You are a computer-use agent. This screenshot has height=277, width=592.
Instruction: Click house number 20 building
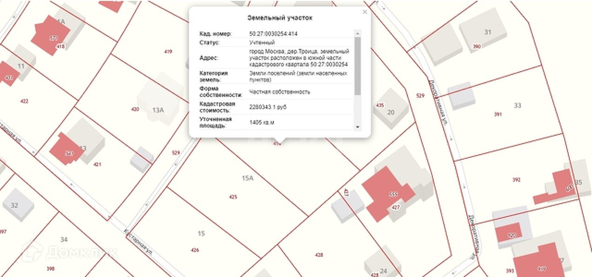[391, 109]
